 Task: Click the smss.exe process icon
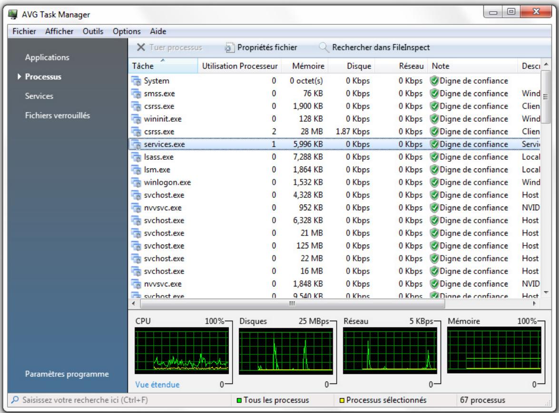(136, 94)
